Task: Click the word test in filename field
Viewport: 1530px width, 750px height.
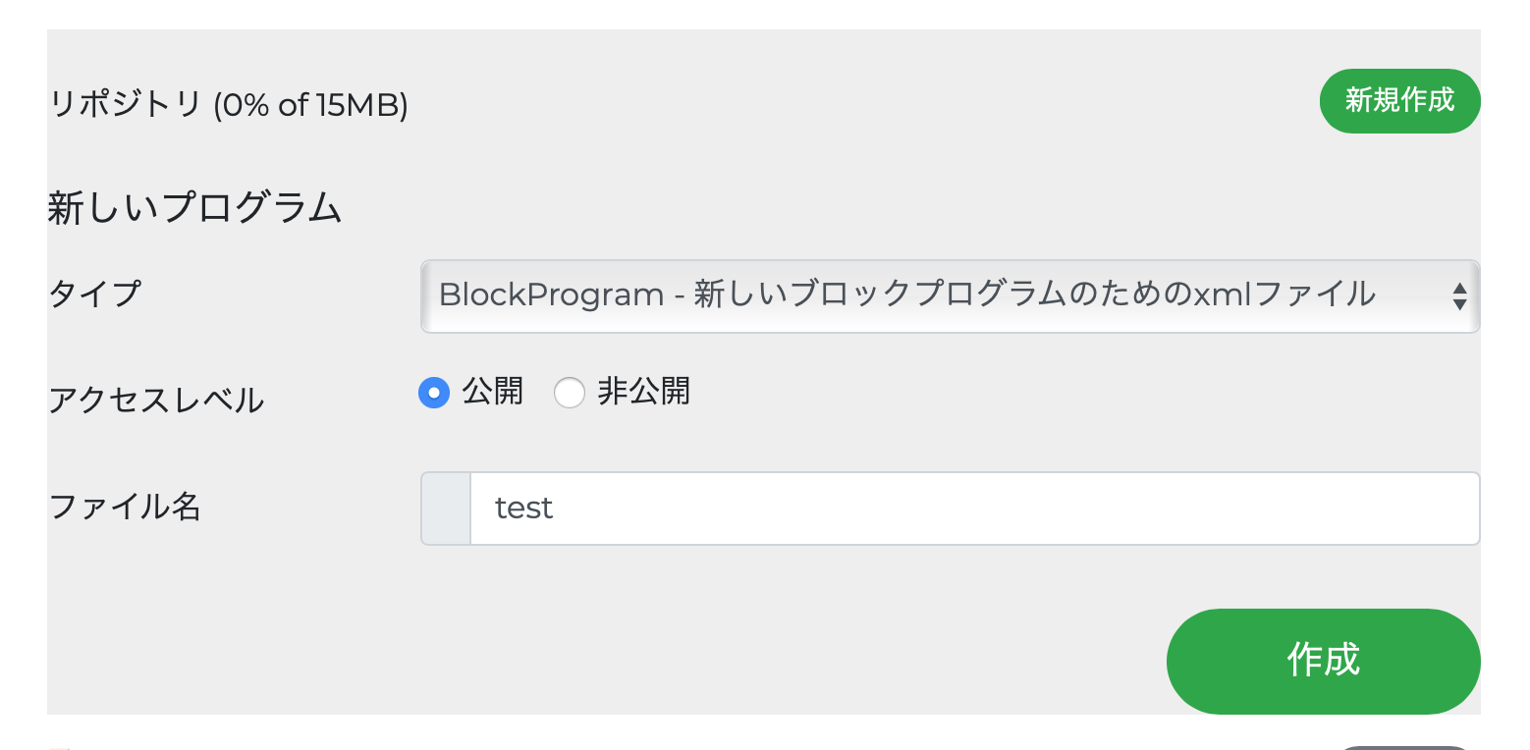Action: click(x=524, y=509)
